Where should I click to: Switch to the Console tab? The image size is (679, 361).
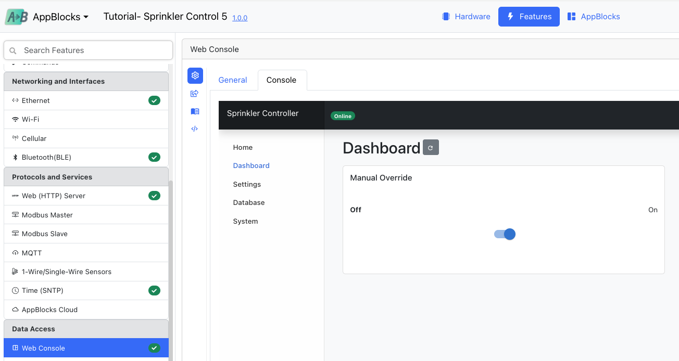[x=281, y=80]
